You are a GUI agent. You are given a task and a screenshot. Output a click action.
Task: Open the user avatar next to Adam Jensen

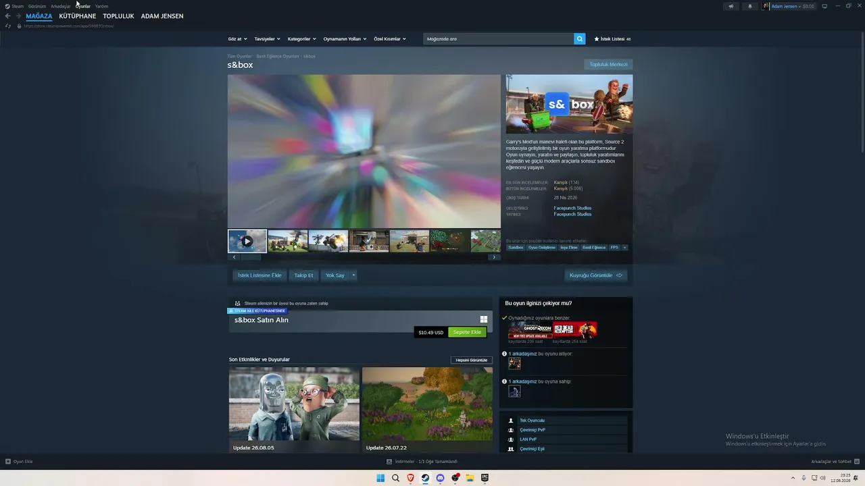(x=766, y=6)
